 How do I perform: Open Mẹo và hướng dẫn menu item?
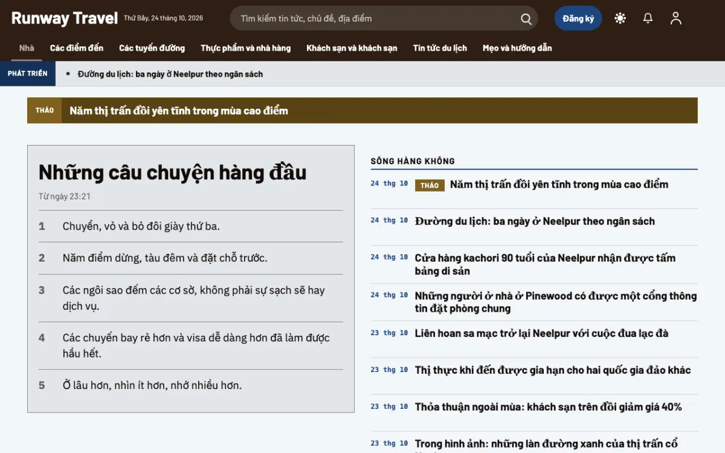517,48
